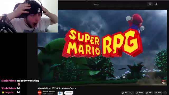This screenshot has width=169, height=95.
Task: Click the Mario watermark in video corner
Action: (x=164, y=82)
